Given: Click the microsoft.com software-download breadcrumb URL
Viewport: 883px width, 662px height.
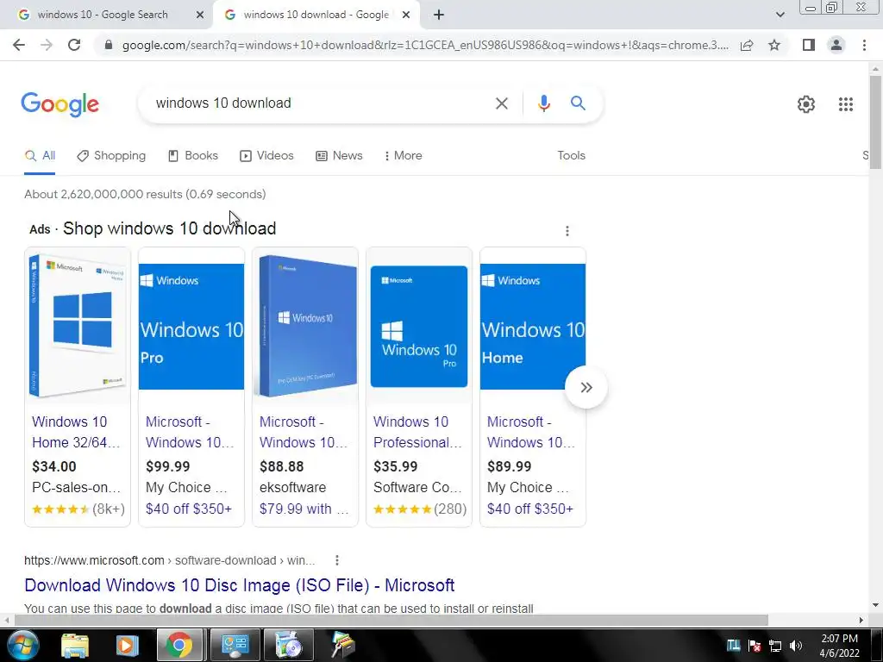Looking at the screenshot, I should [x=169, y=560].
